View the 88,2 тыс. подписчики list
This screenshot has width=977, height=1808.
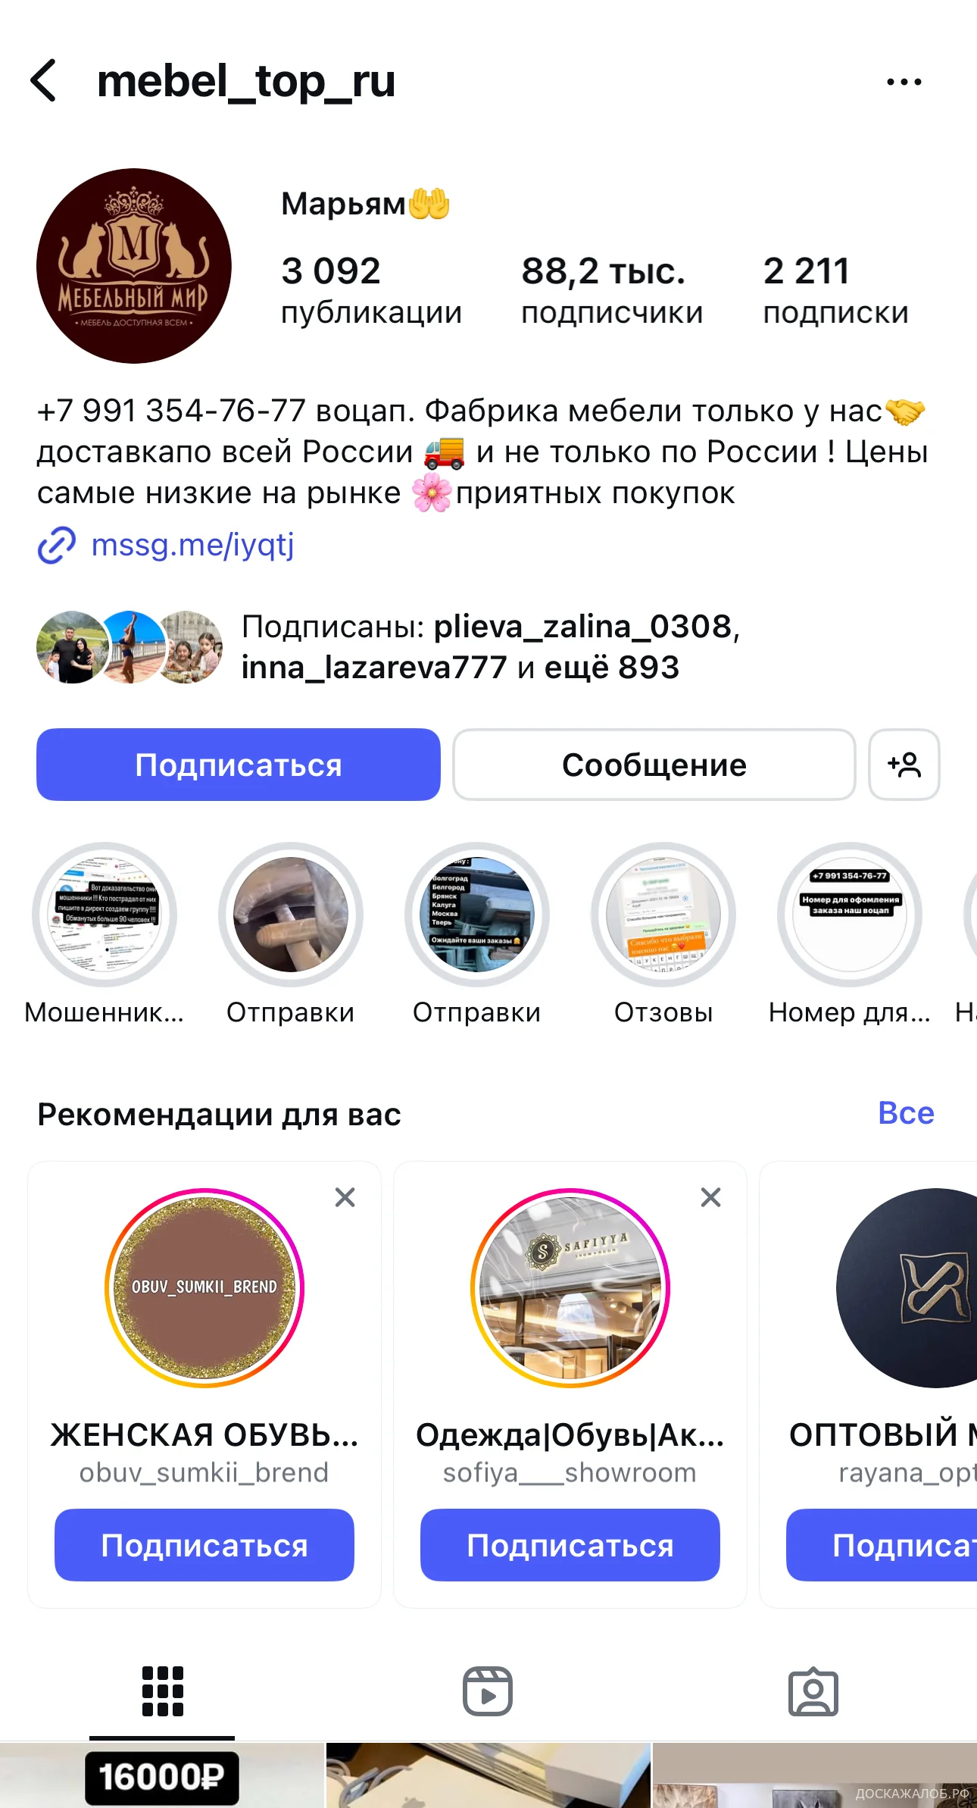(612, 290)
